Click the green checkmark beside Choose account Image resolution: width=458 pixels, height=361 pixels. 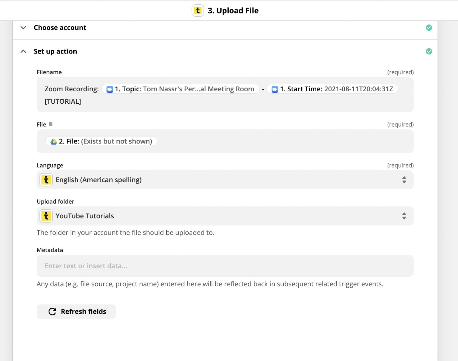[x=429, y=27]
